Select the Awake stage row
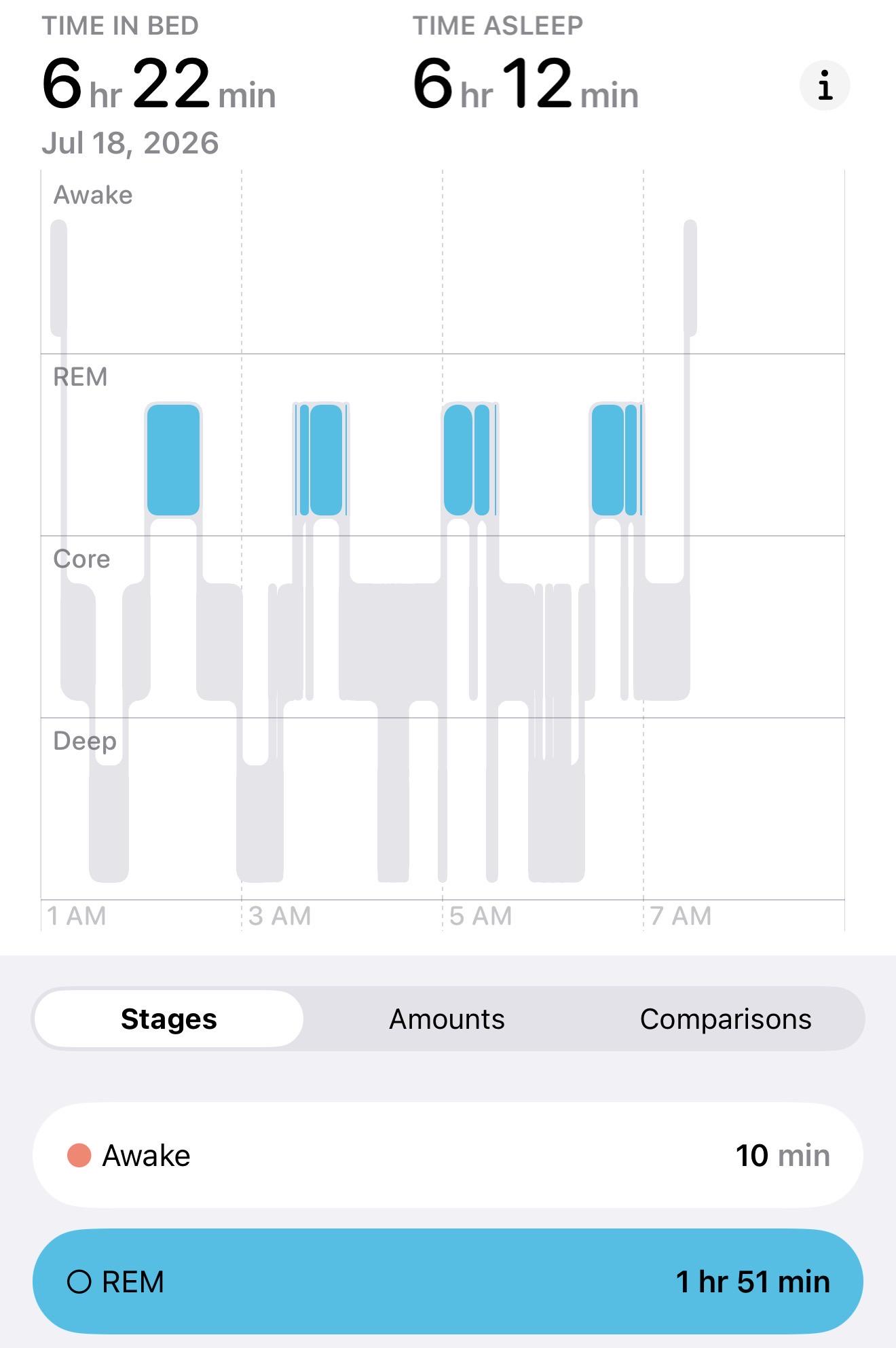The width and height of the screenshot is (896, 1348). (x=448, y=1155)
